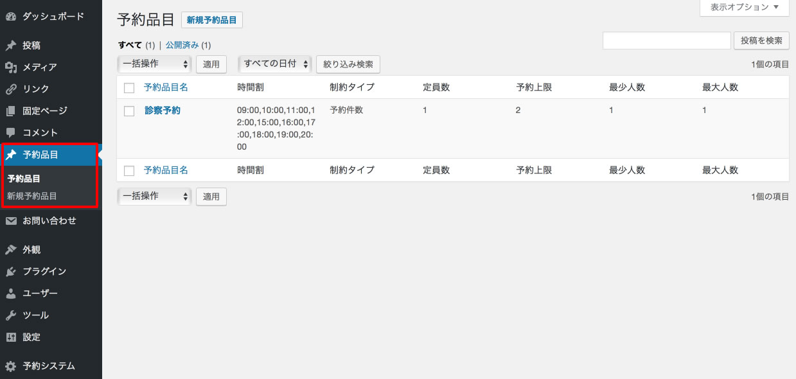Click the pin icon beside 予約品目 menu
796x379 pixels.
(x=11, y=155)
